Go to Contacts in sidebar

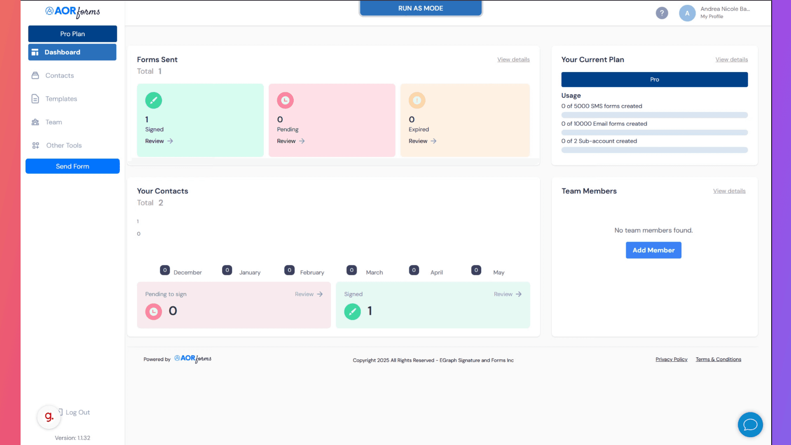click(x=60, y=75)
